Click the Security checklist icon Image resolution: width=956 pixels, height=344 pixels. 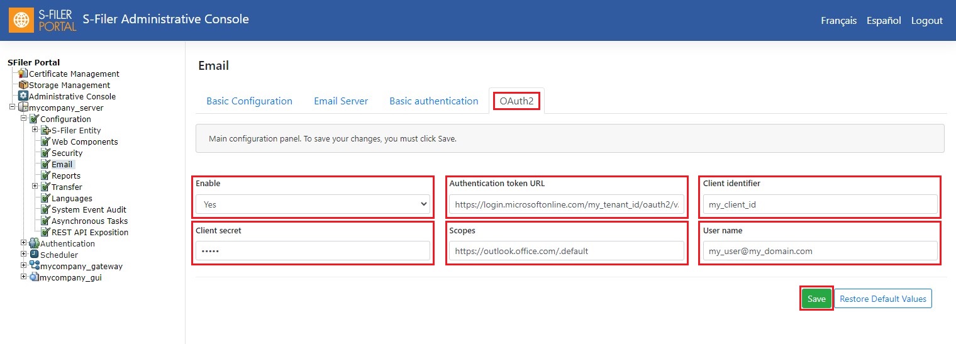(46, 153)
